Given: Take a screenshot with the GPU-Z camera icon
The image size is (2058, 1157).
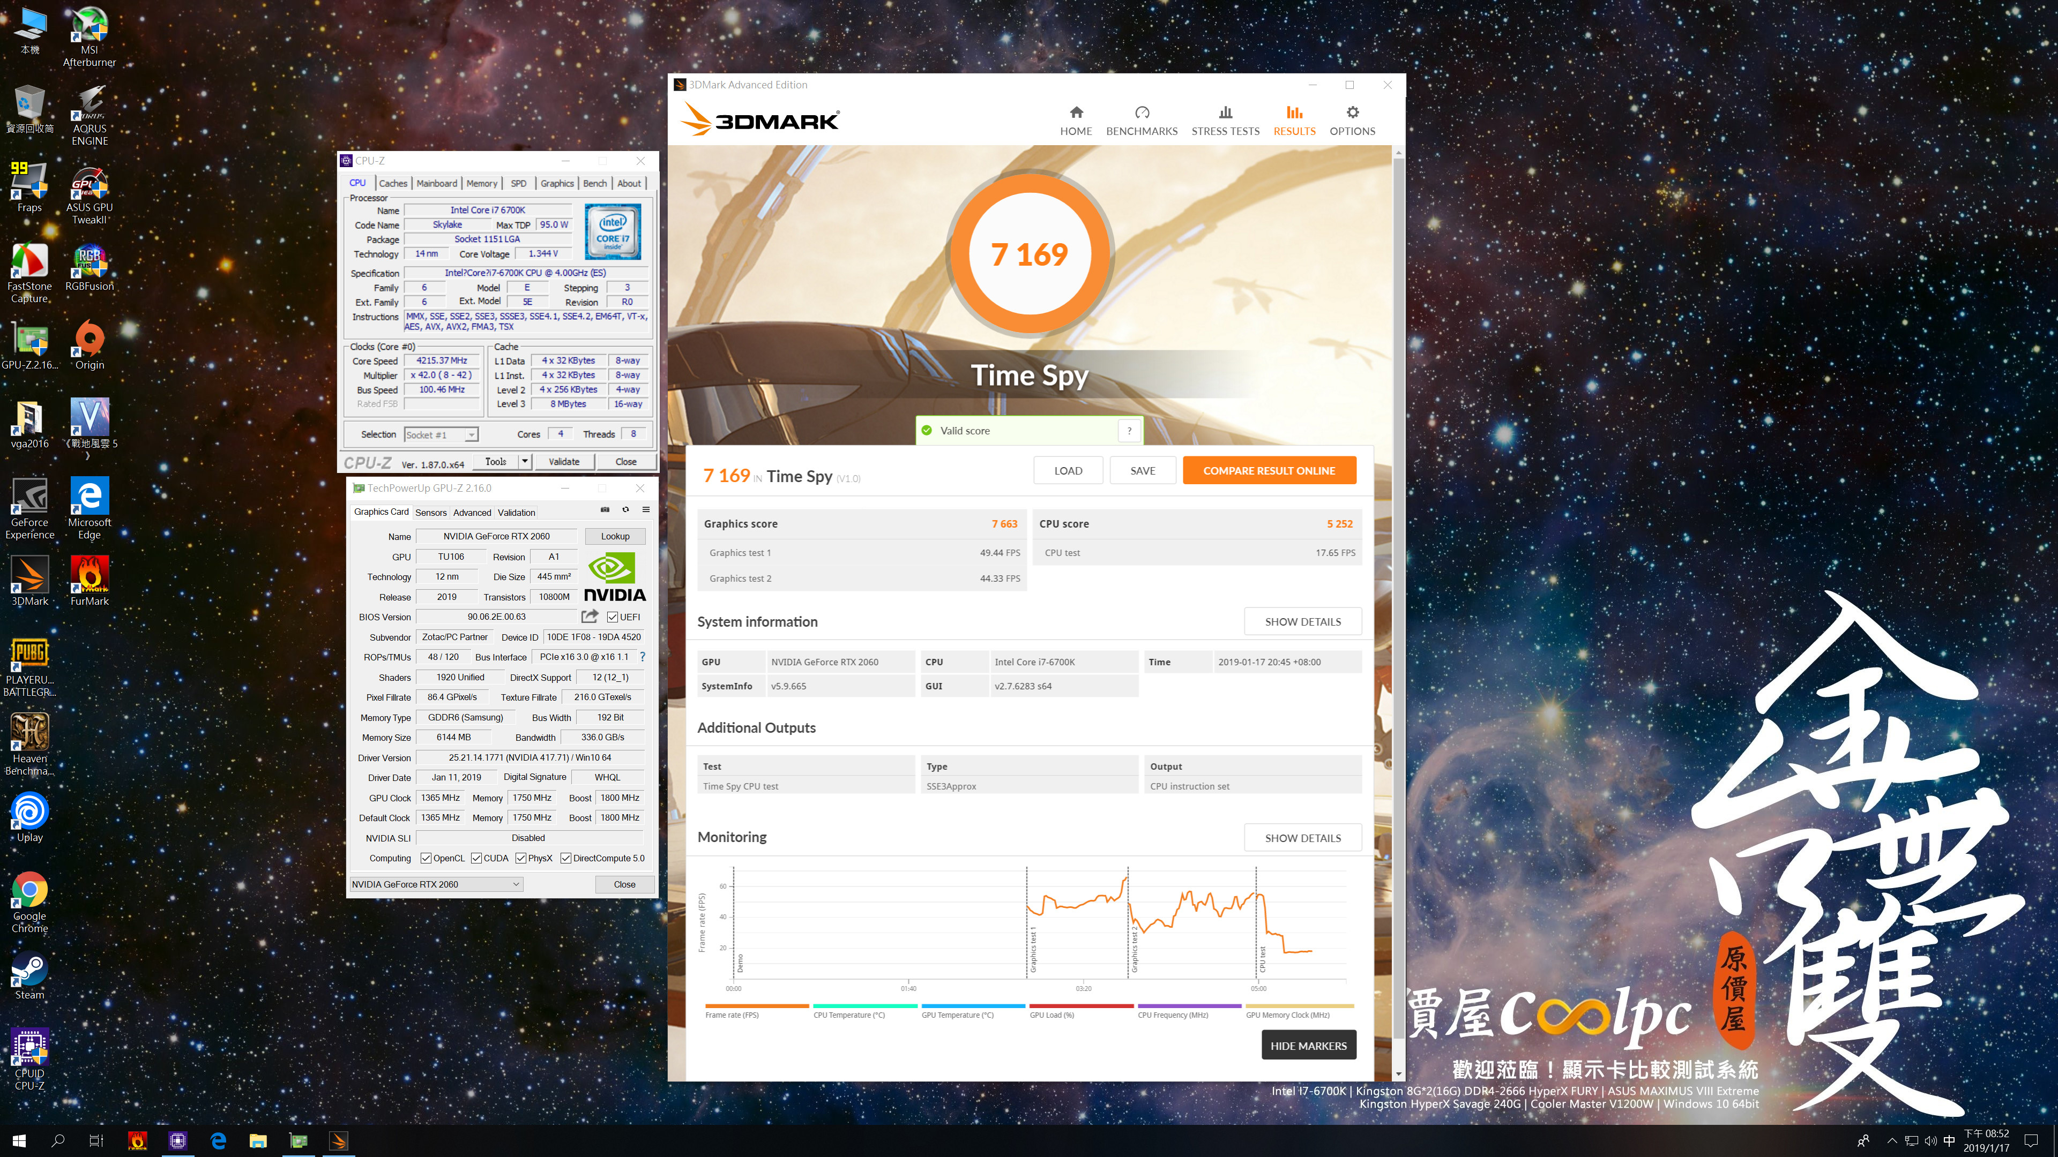Looking at the screenshot, I should [x=605, y=509].
